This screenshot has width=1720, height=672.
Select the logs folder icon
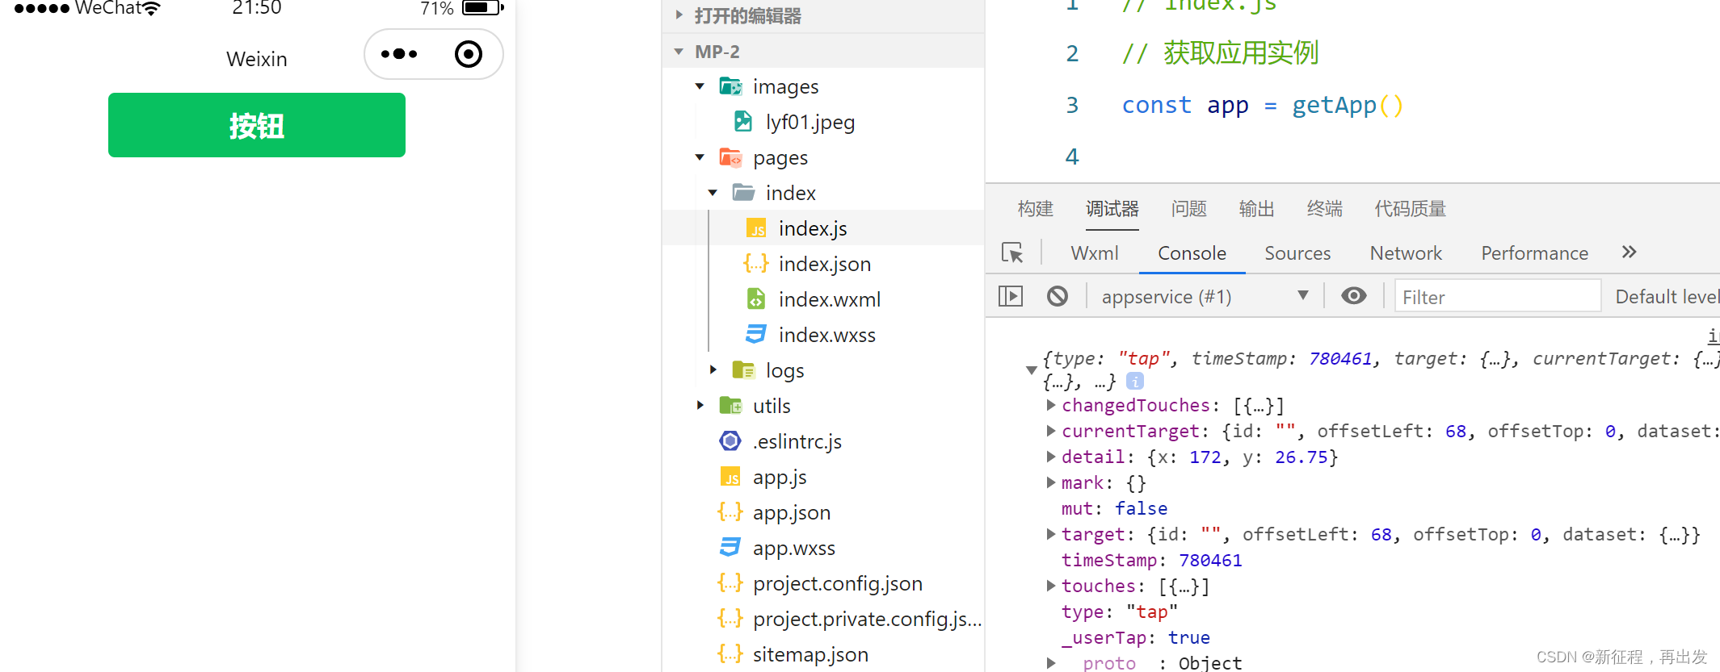[x=743, y=370]
